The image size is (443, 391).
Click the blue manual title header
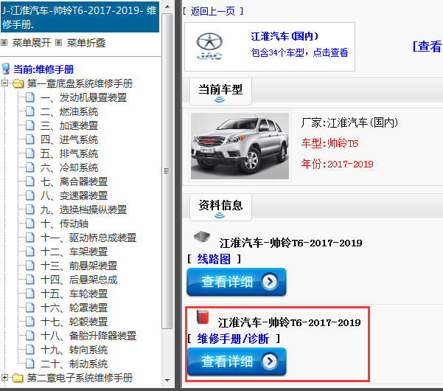pyautogui.click(x=80, y=17)
